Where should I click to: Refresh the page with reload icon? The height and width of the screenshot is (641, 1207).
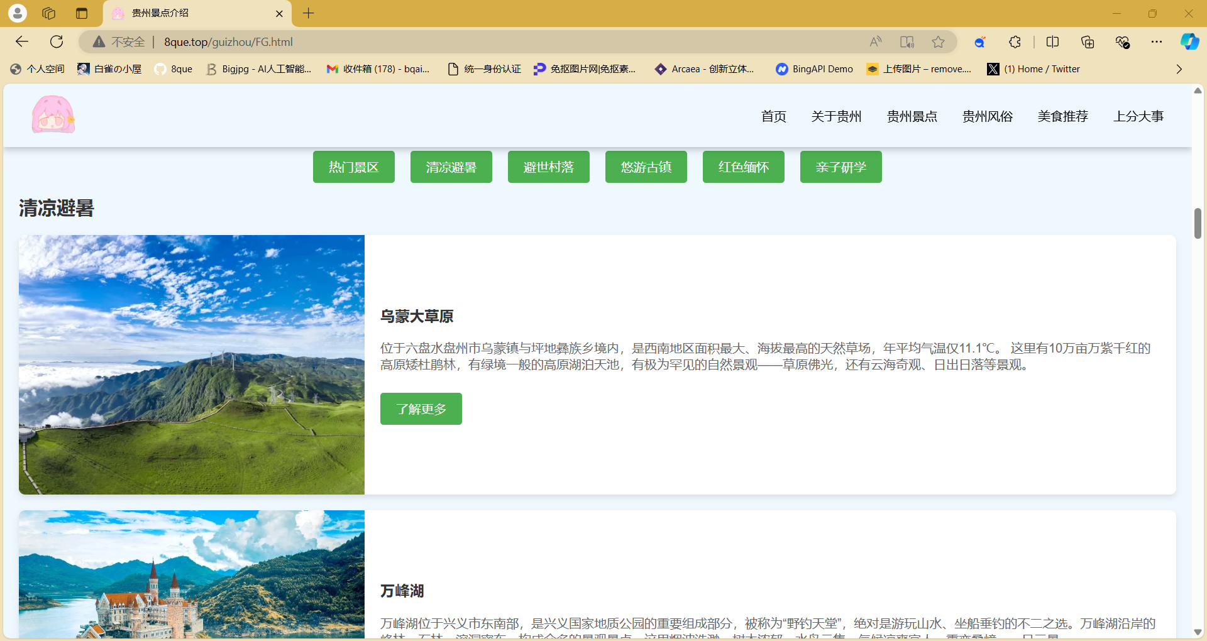pyautogui.click(x=57, y=41)
